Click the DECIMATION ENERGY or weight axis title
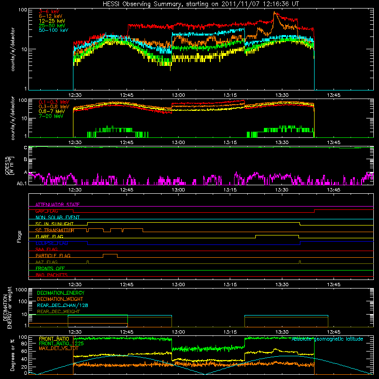This screenshot has height=379, width=379. click(7, 307)
